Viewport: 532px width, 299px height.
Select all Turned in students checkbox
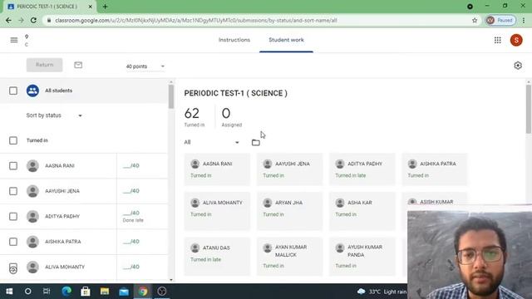[x=13, y=140]
